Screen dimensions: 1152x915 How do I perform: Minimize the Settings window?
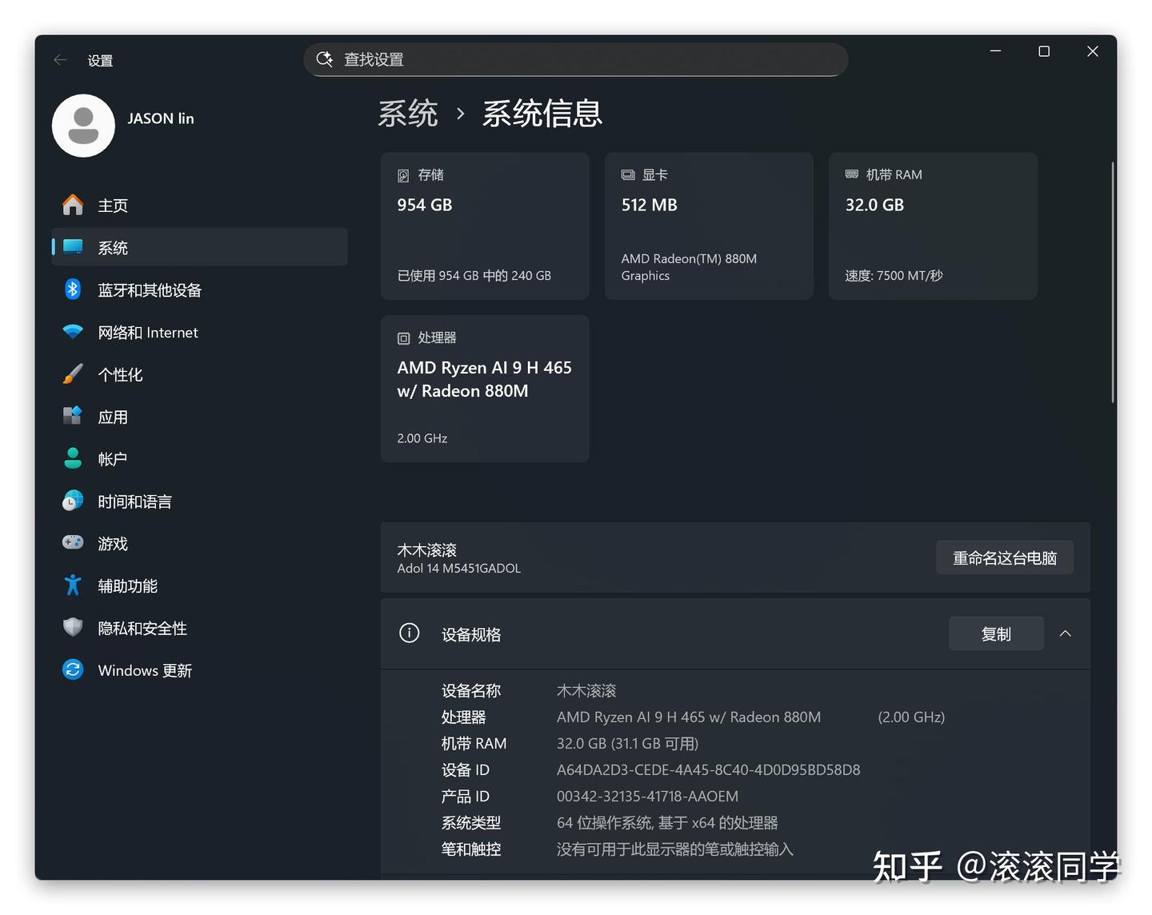coord(996,51)
